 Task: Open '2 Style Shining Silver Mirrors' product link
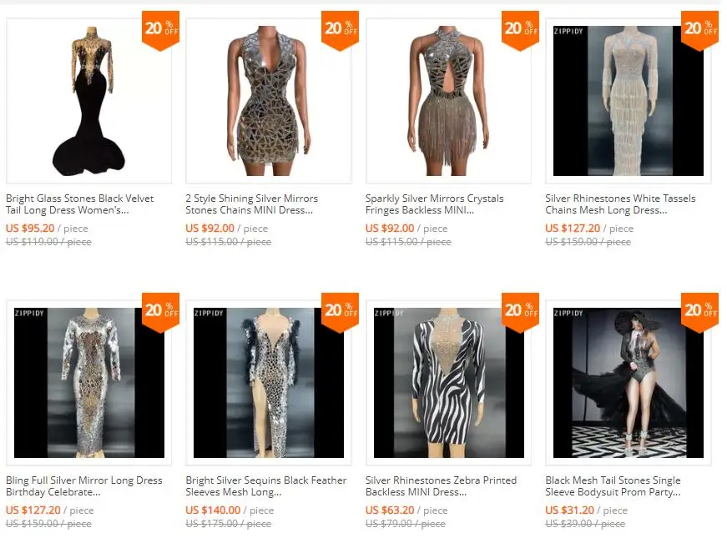pyautogui.click(x=252, y=204)
